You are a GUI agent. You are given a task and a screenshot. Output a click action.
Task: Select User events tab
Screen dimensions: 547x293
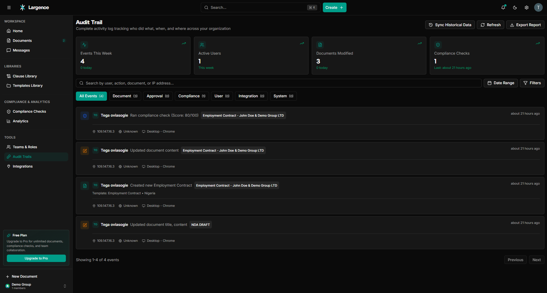click(x=222, y=96)
